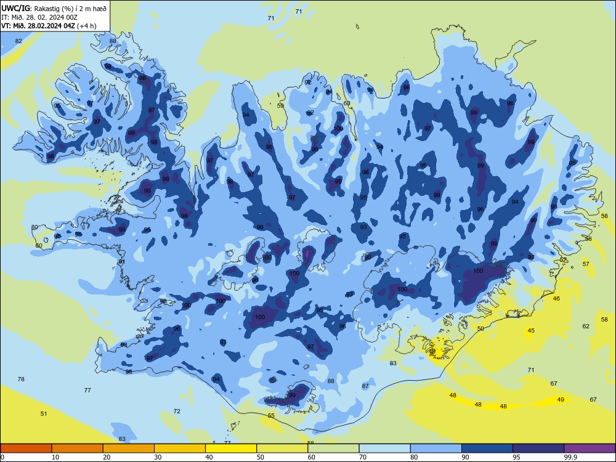The image size is (616, 462).
Task: Select the '59' humidity value on the coast
Action: click(280, 106)
